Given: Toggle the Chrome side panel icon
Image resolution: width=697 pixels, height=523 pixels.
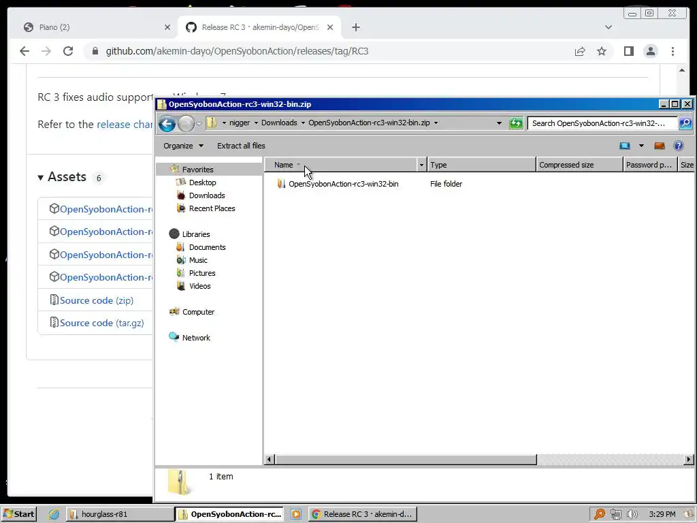Looking at the screenshot, I should coord(628,51).
